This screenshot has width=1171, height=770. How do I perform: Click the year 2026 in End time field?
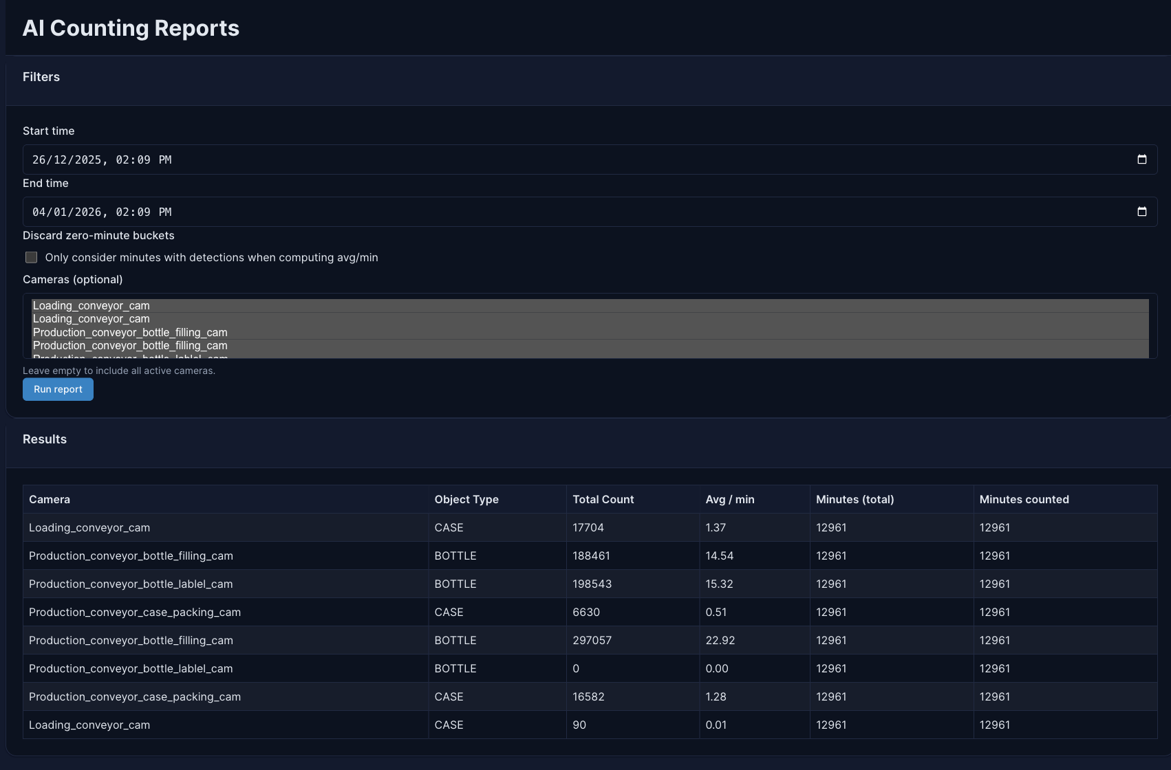click(88, 212)
